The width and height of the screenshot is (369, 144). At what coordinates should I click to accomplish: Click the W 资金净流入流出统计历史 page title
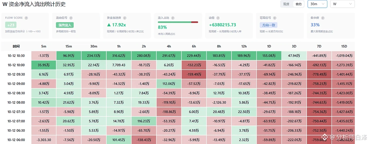34,4
